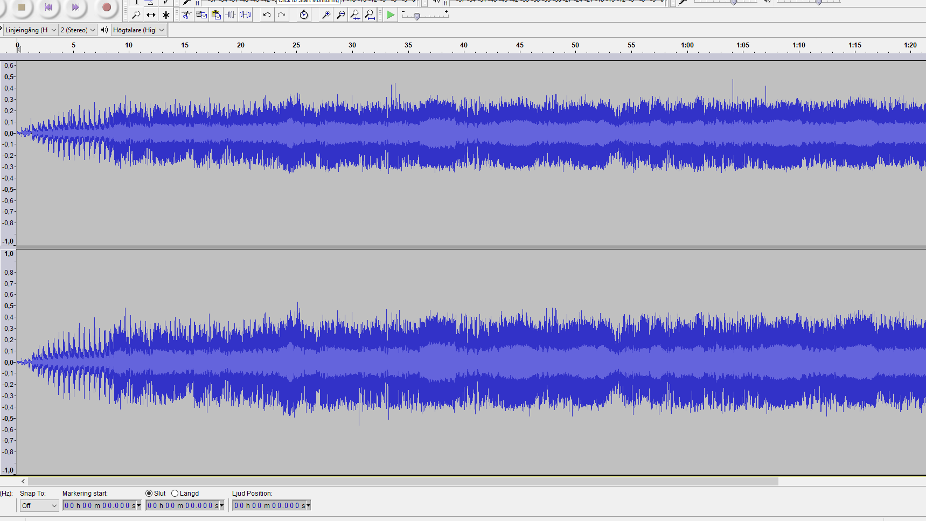This screenshot has width=926, height=521.
Task: Click recording meter to start monitoring
Action: click(x=309, y=2)
